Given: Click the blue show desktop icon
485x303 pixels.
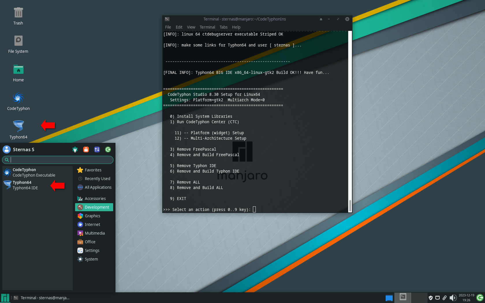Looking at the screenshot, I should click(389, 298).
